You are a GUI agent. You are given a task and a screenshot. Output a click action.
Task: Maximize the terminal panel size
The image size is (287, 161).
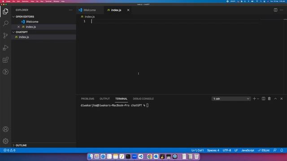click(x=275, y=98)
